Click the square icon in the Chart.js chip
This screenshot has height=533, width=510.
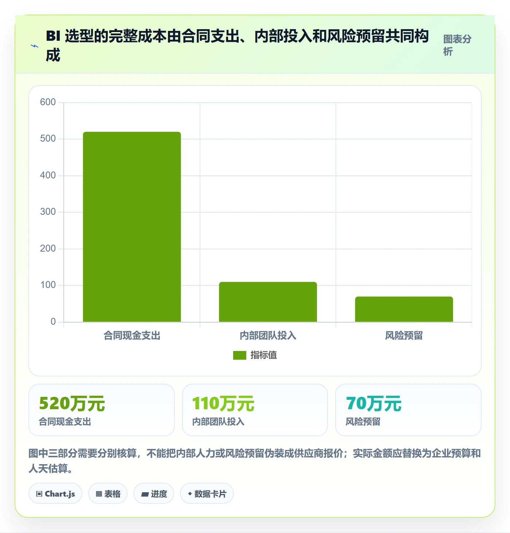39,494
